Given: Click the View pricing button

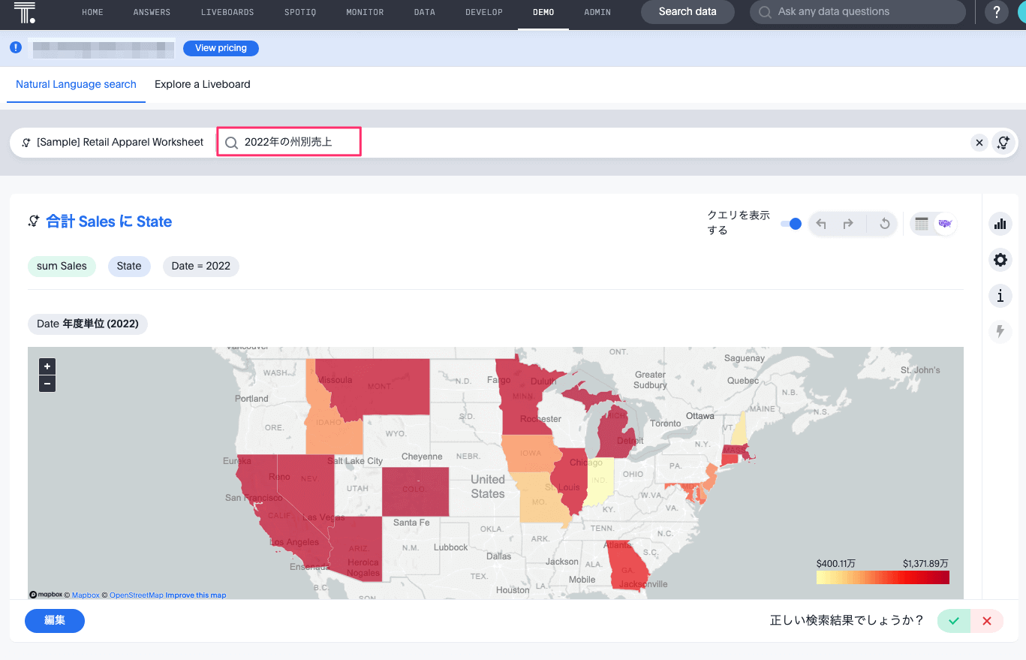Looking at the screenshot, I should pyautogui.click(x=221, y=48).
